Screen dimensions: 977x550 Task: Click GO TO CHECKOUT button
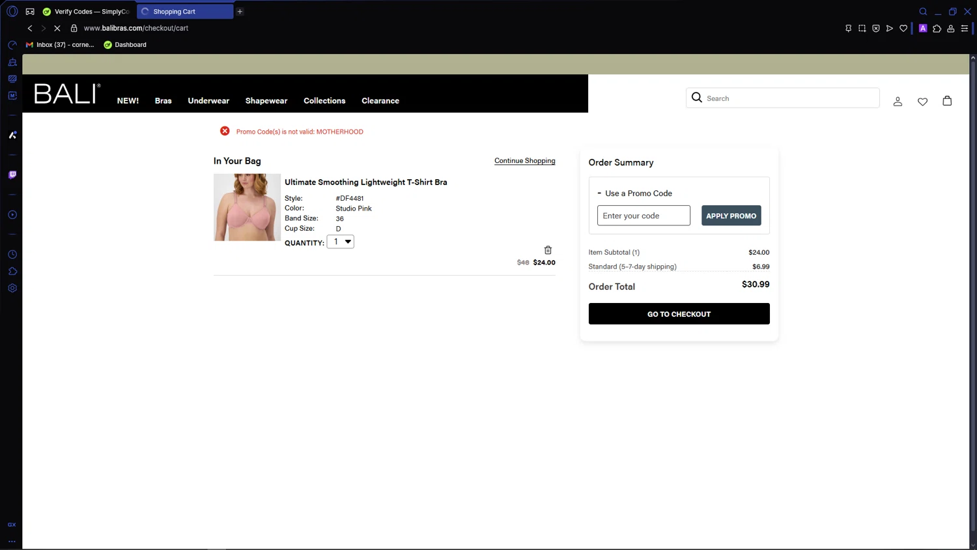pyautogui.click(x=679, y=313)
